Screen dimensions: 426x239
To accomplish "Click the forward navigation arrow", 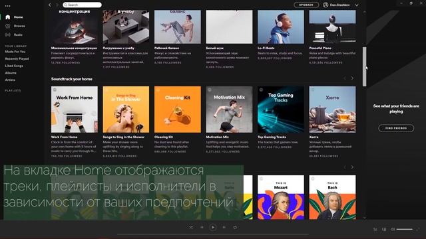I will (x=57, y=5).
